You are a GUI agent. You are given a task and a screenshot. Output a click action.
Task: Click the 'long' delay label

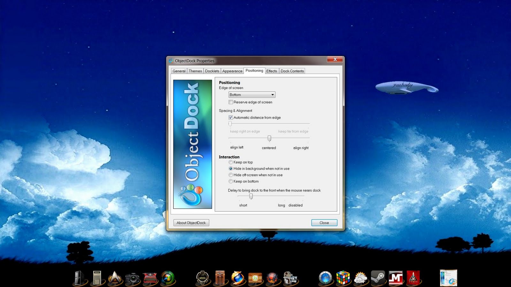pyautogui.click(x=281, y=205)
